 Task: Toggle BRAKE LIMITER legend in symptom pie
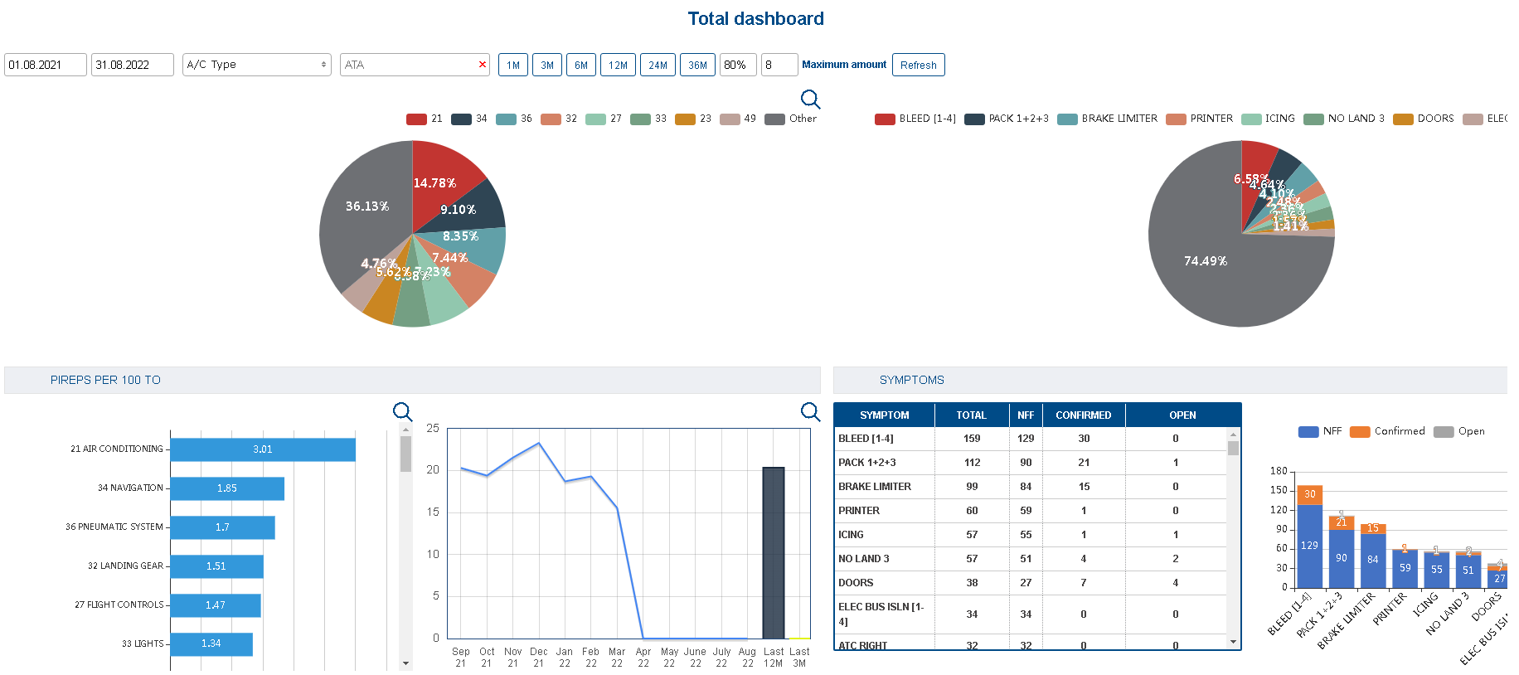pyautogui.click(x=1108, y=119)
